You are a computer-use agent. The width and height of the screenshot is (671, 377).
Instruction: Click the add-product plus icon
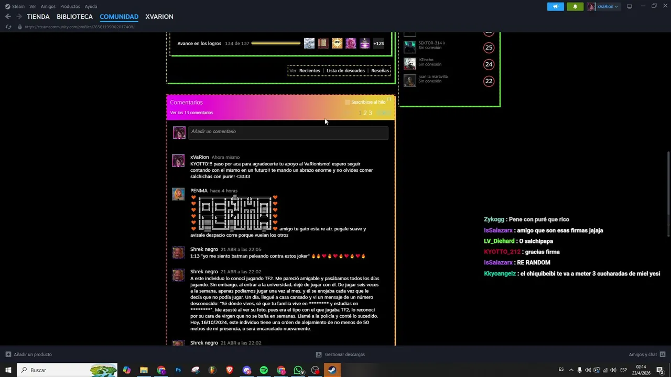click(8, 354)
